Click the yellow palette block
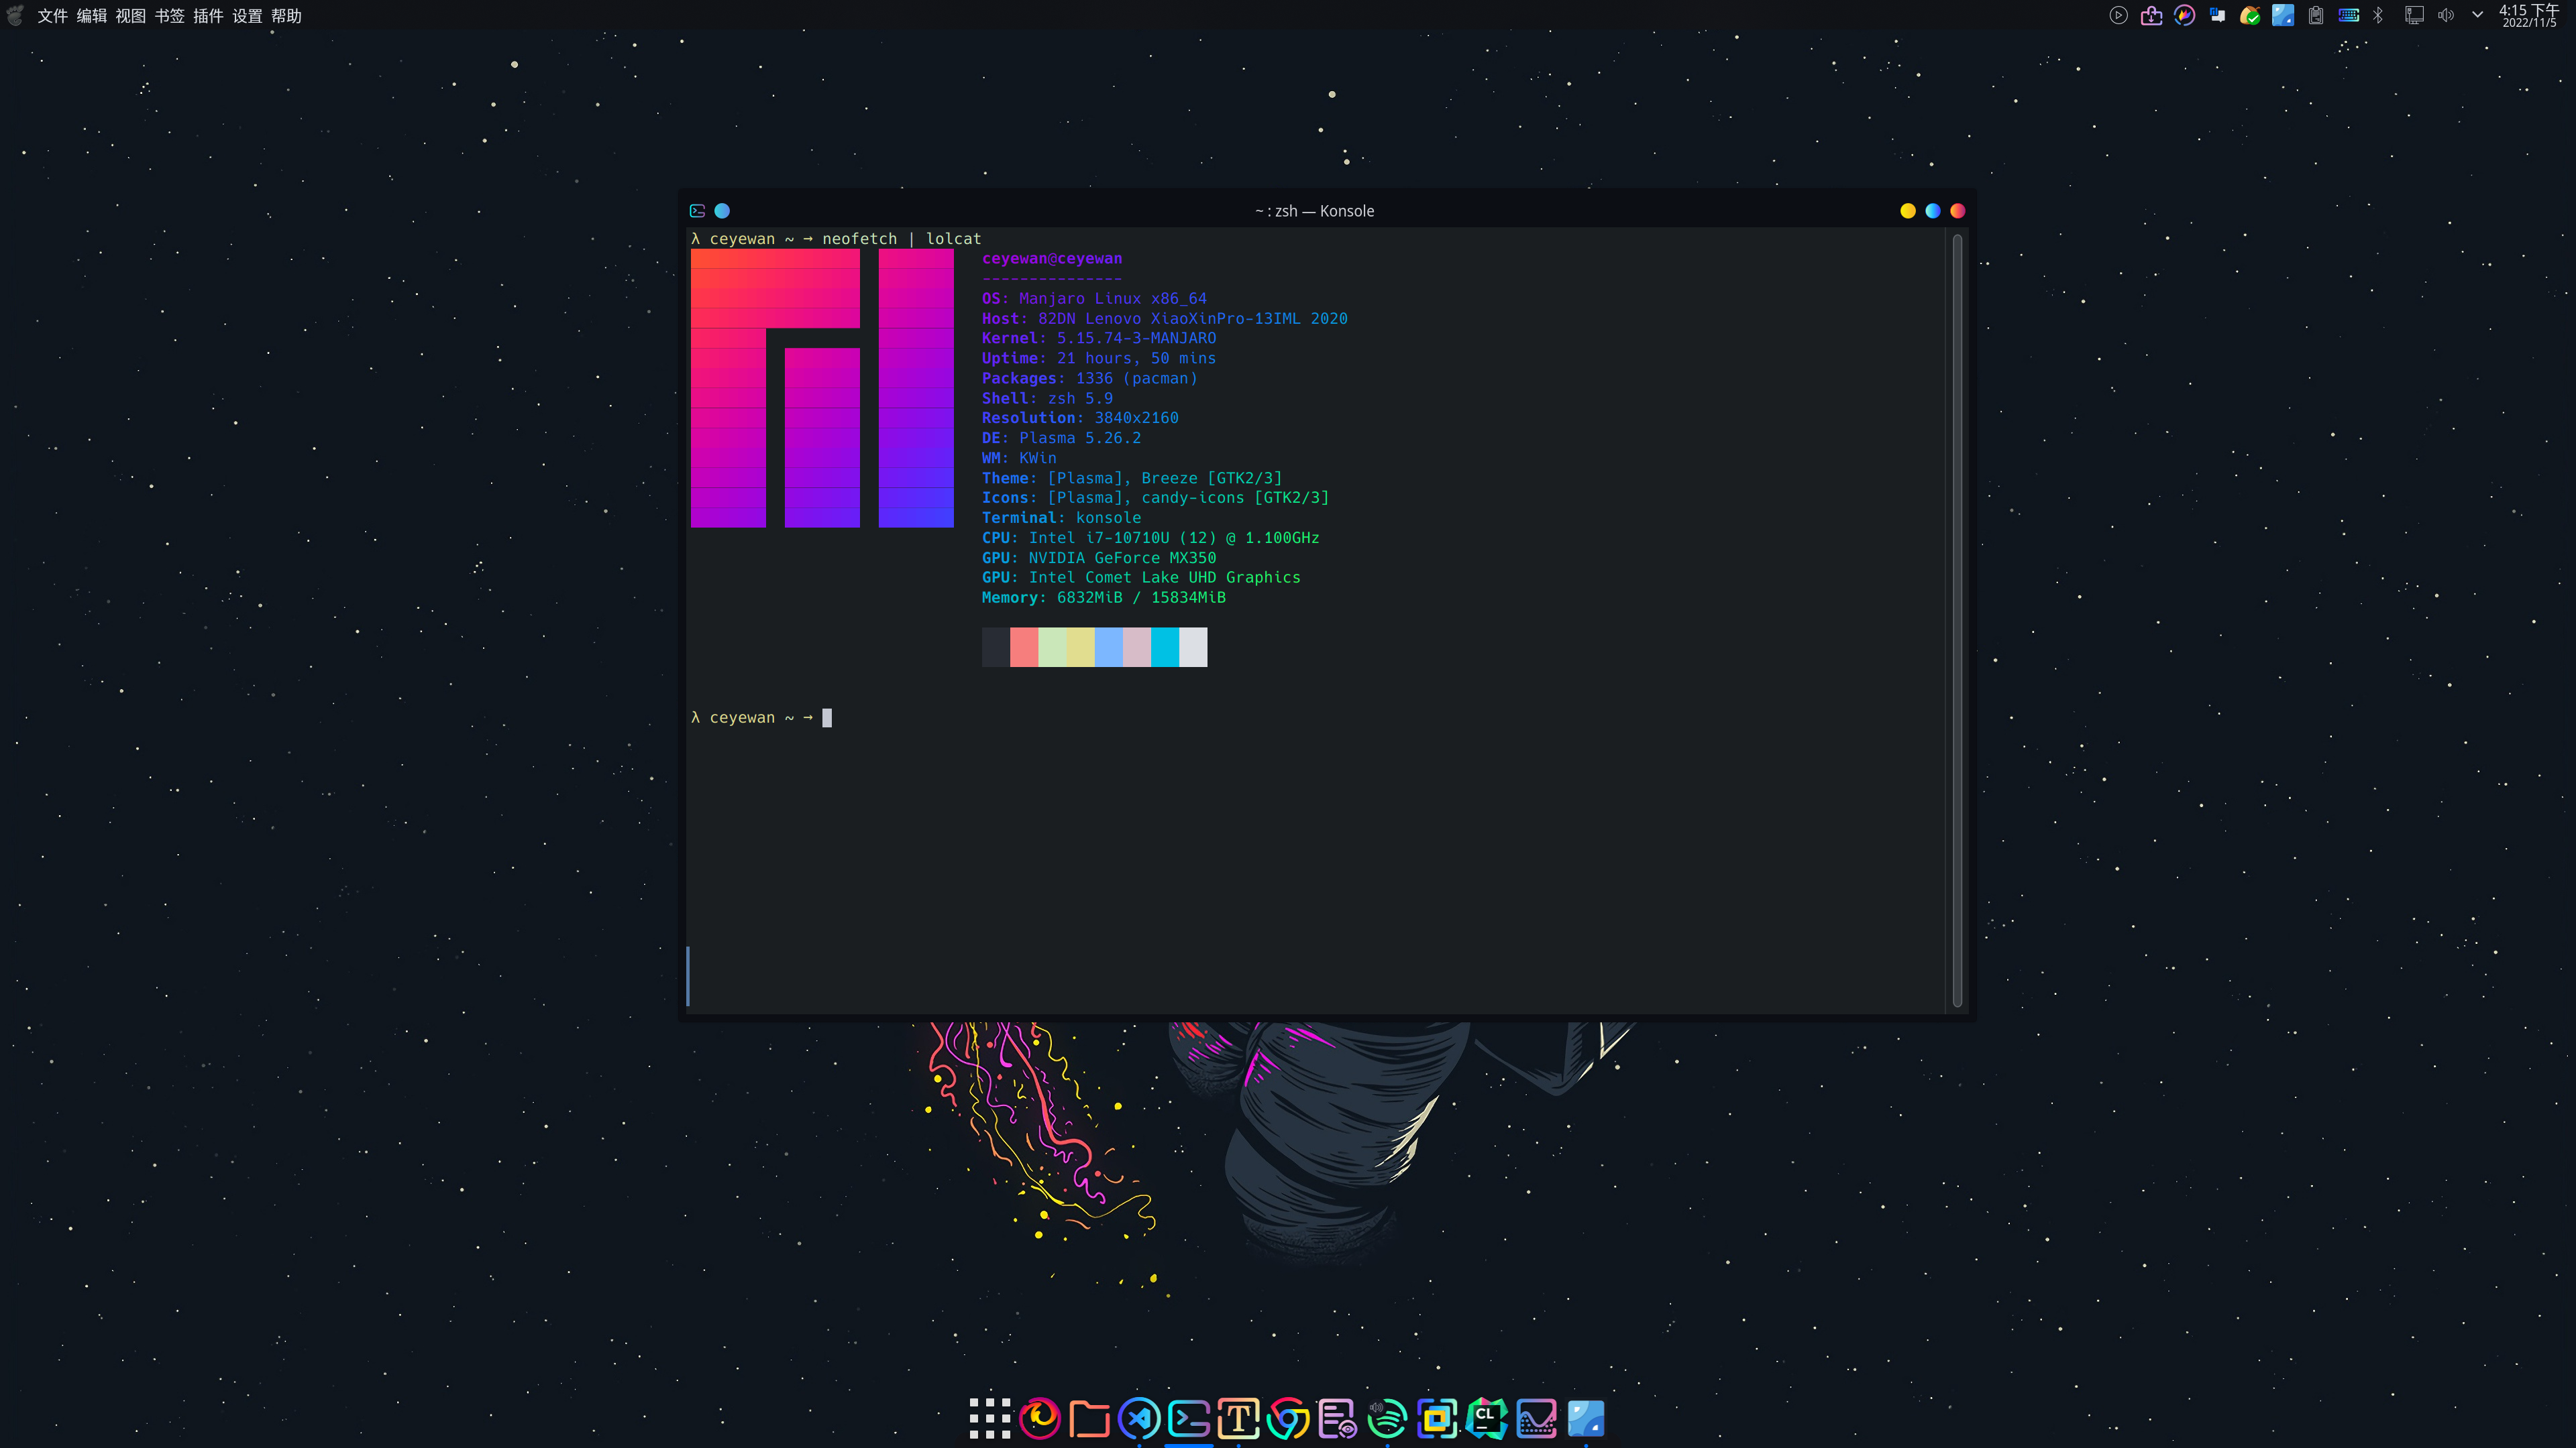The image size is (2576, 1448). 1080,646
